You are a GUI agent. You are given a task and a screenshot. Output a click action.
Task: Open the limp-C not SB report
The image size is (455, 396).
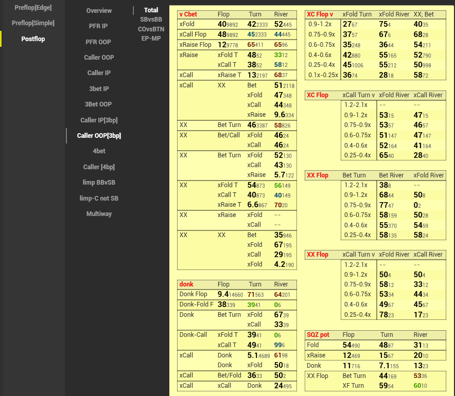point(99,199)
